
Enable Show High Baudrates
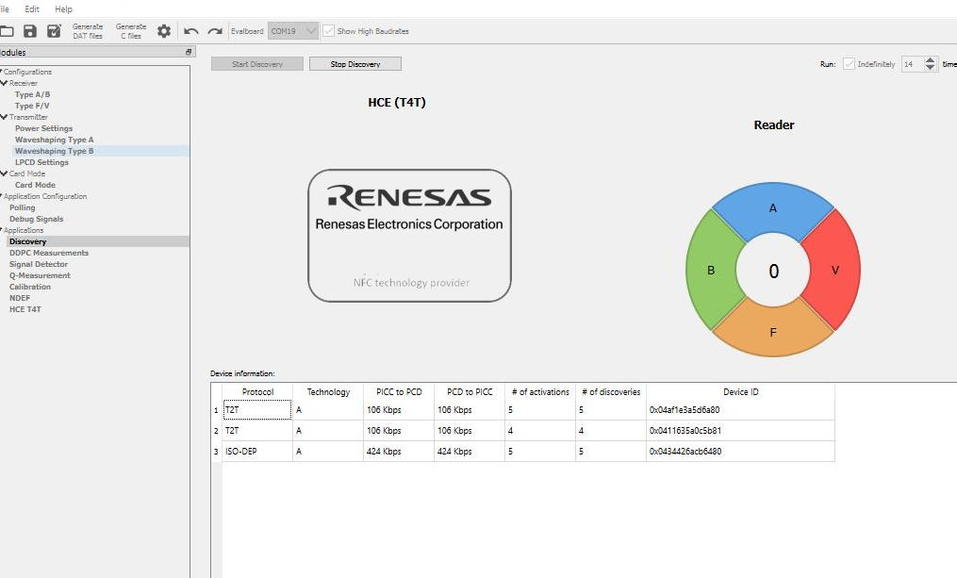327,30
